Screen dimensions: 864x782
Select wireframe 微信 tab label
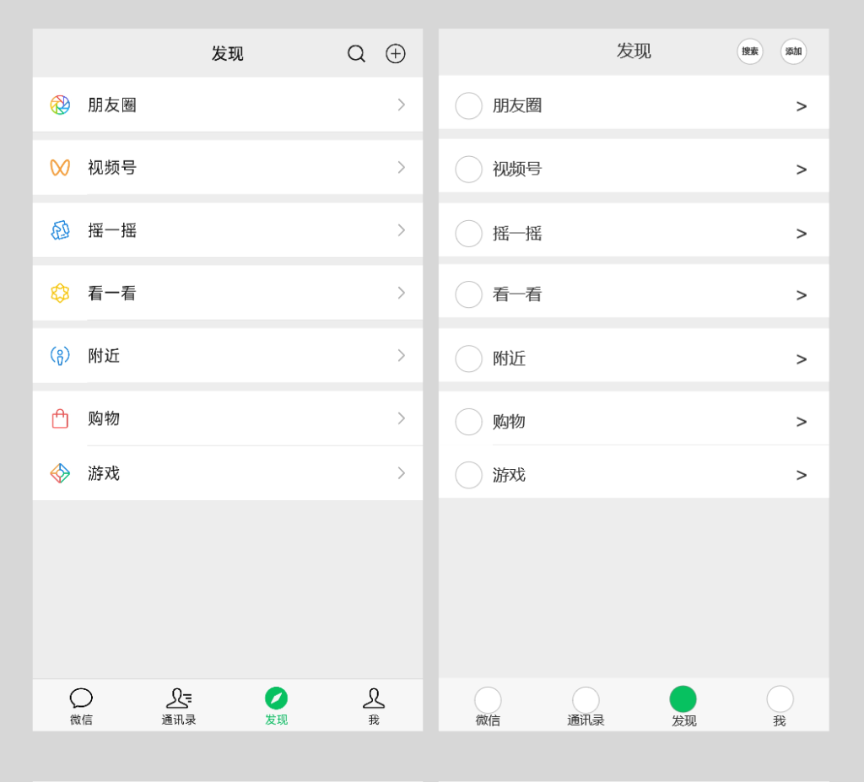click(488, 720)
